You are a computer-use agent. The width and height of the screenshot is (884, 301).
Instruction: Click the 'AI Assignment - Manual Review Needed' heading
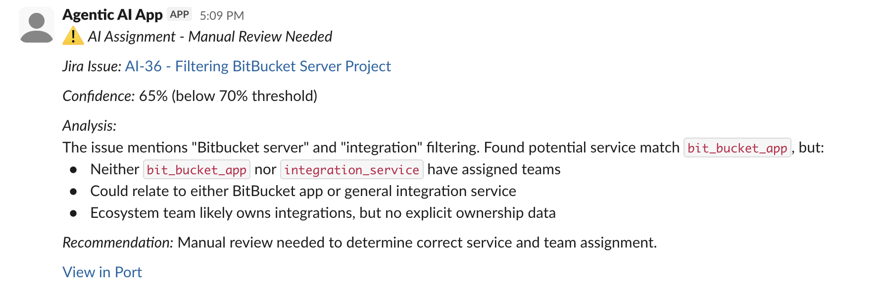coord(210,37)
